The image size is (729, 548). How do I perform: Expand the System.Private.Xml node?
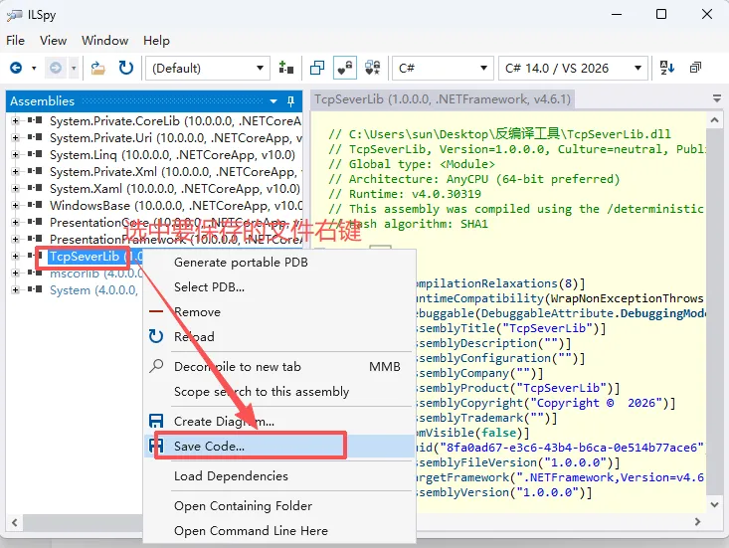pyautogui.click(x=15, y=171)
